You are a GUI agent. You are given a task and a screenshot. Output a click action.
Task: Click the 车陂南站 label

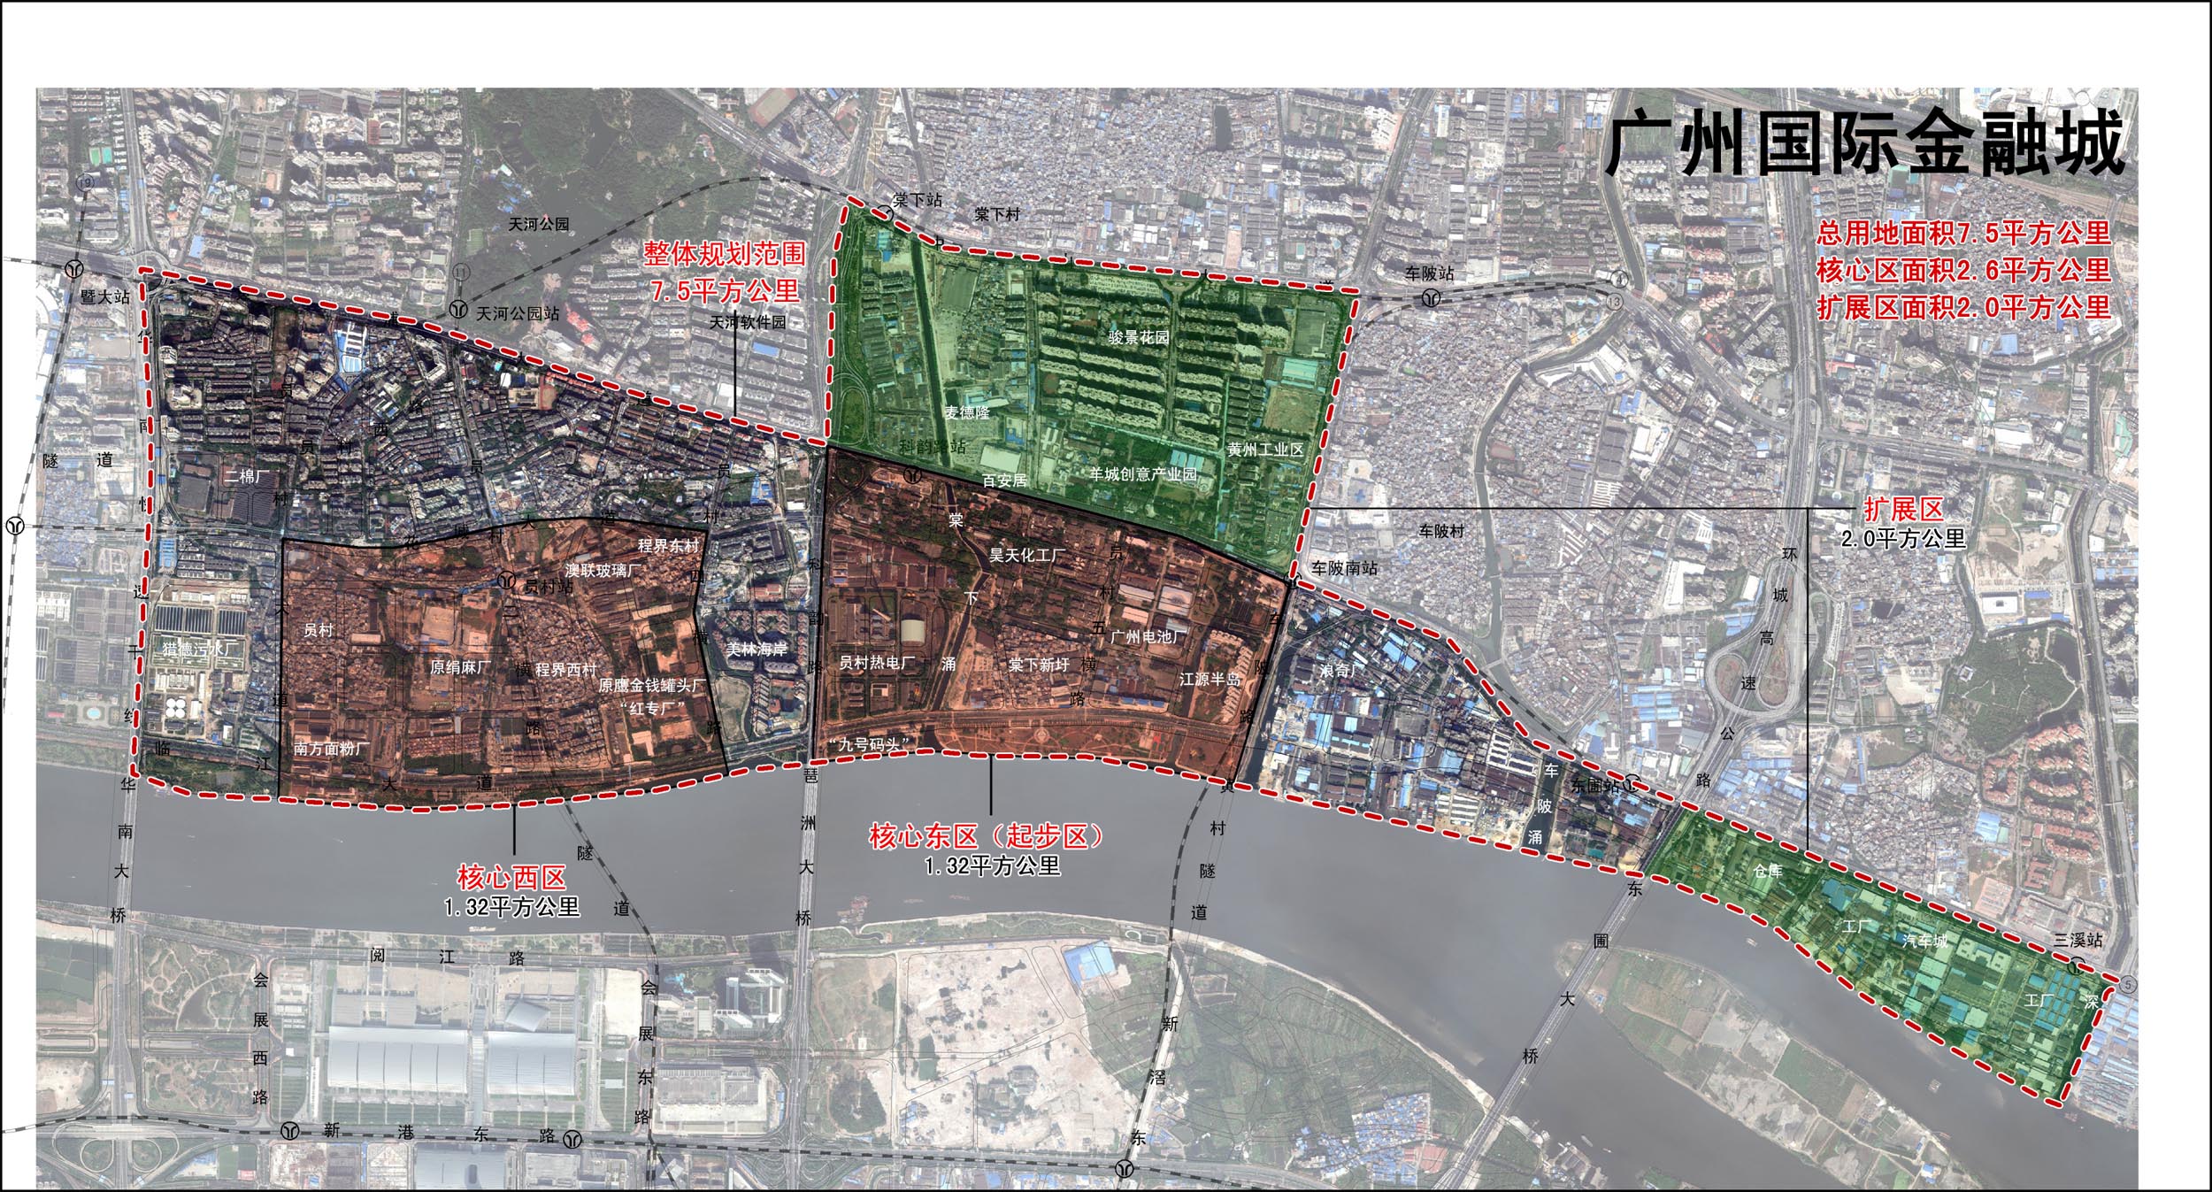coord(1344,568)
